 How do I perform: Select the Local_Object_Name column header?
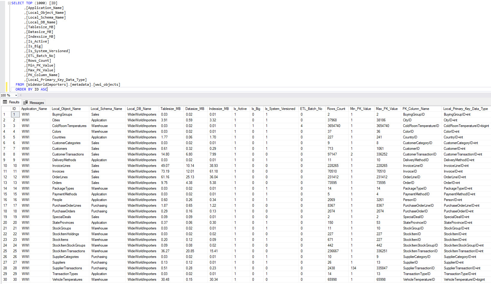(x=70, y=109)
